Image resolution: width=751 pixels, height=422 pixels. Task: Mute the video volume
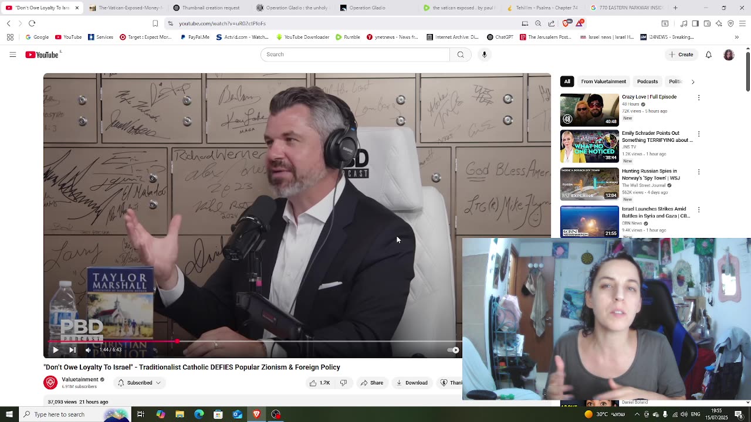pos(88,350)
